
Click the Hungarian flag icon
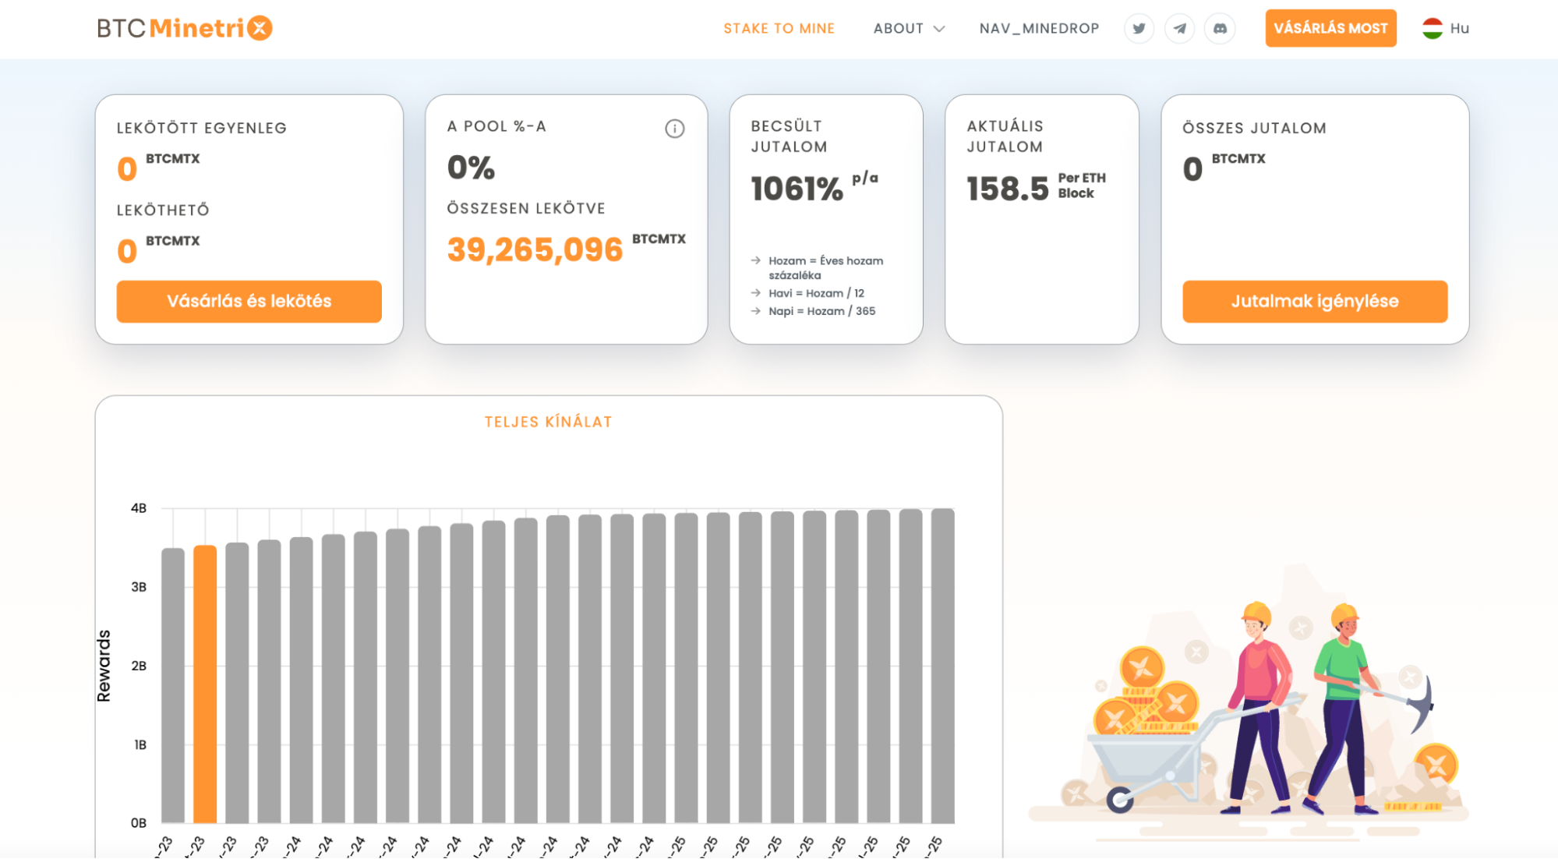(1433, 28)
